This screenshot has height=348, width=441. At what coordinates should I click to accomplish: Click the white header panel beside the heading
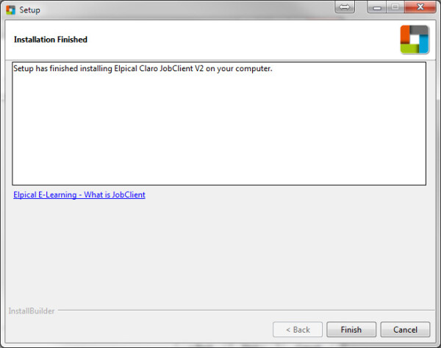coord(242,40)
